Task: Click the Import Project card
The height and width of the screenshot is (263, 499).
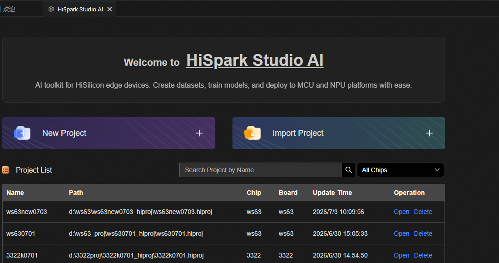Action: coord(339,133)
